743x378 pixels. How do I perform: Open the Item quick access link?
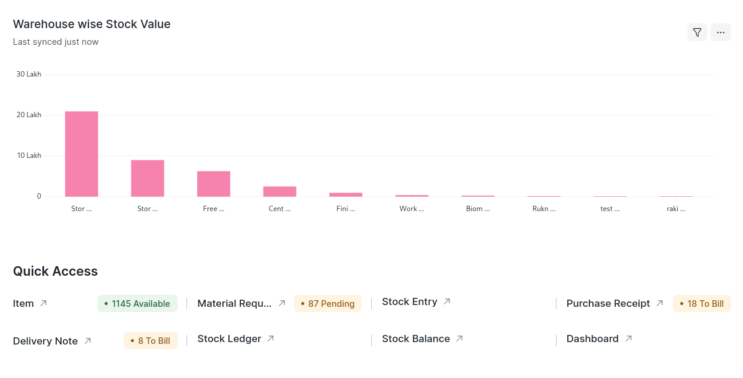tap(23, 303)
